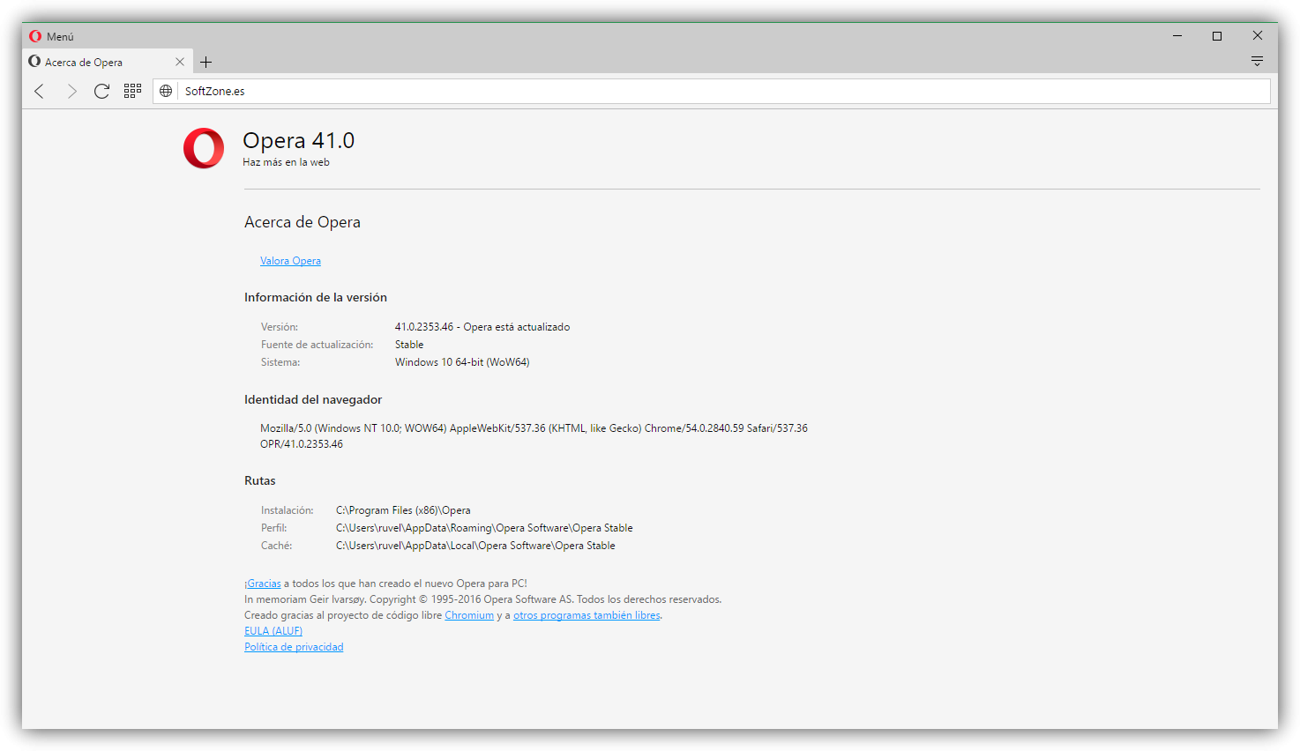
Task: Go forward to the next page
Action: click(71, 91)
